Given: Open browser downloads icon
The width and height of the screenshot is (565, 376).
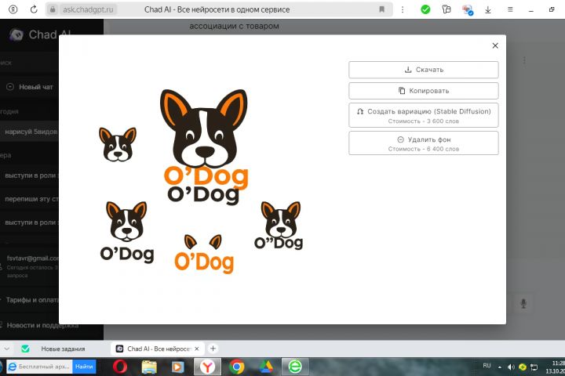Looking at the screenshot, I should coord(488,9).
